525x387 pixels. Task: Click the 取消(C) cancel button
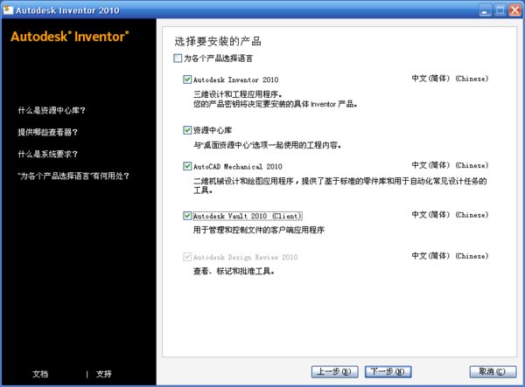pos(493,371)
